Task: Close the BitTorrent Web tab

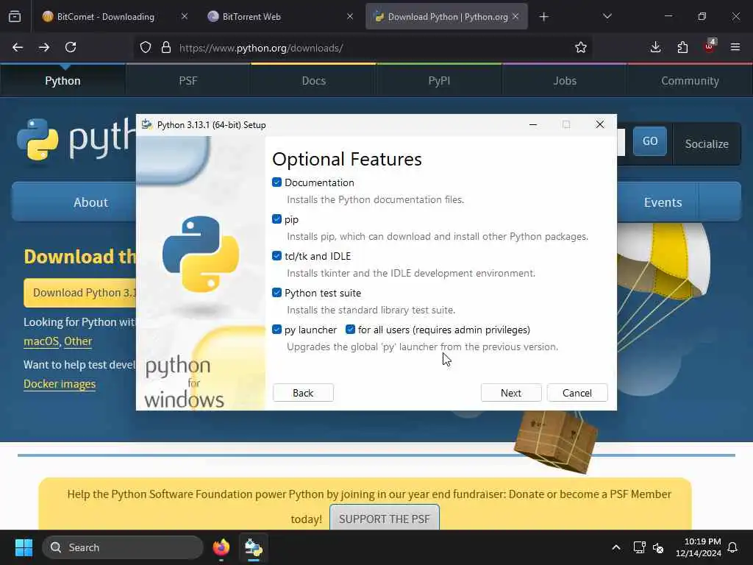Action: [x=350, y=16]
